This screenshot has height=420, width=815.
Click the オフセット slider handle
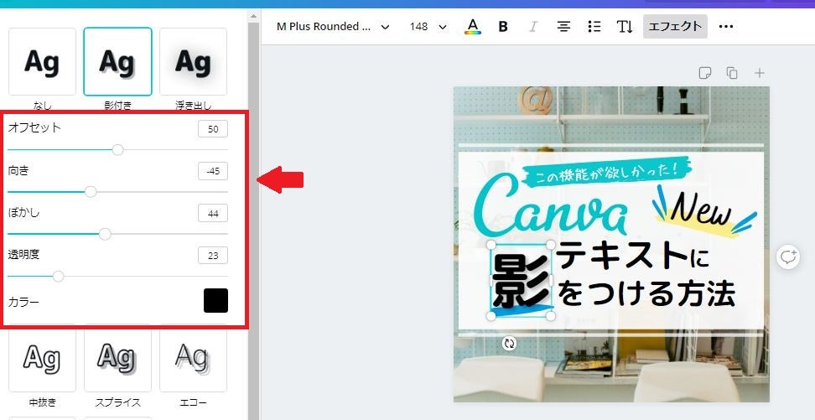[x=118, y=150]
